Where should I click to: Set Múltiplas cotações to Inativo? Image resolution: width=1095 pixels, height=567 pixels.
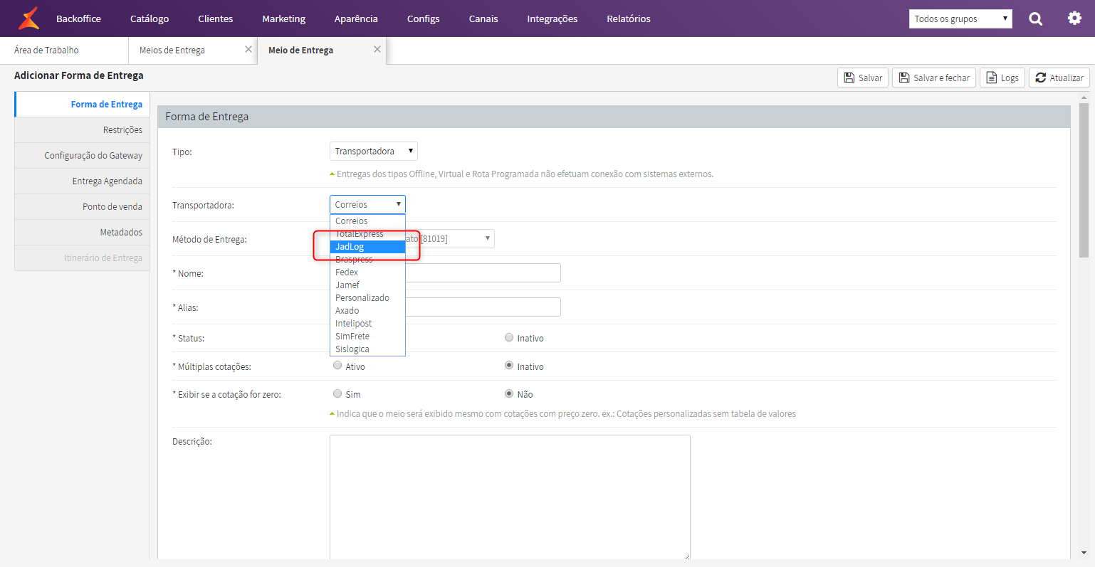509,366
